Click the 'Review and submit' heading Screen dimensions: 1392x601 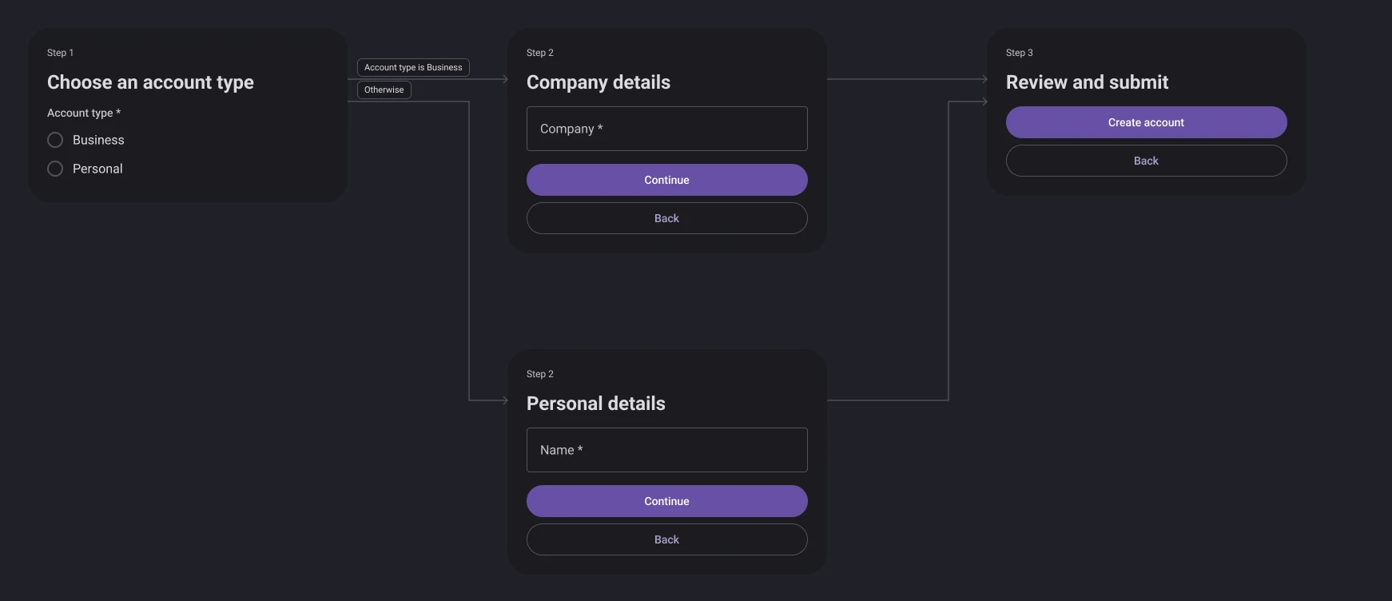(1087, 82)
